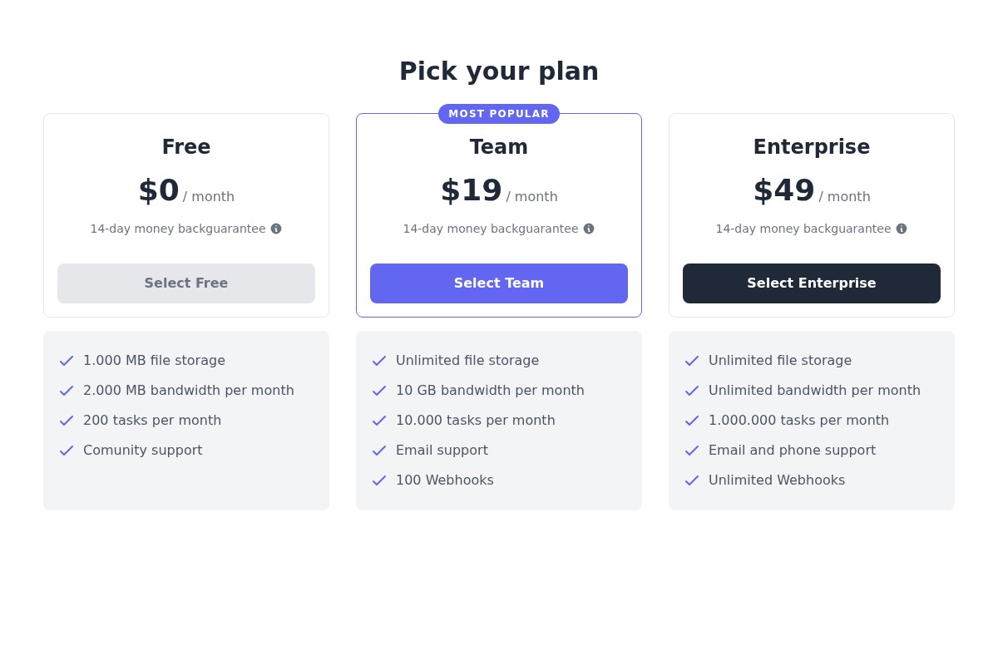Click checkmark beside 1.000 MB file storage
This screenshot has width=998, height=665.
[x=67, y=361]
